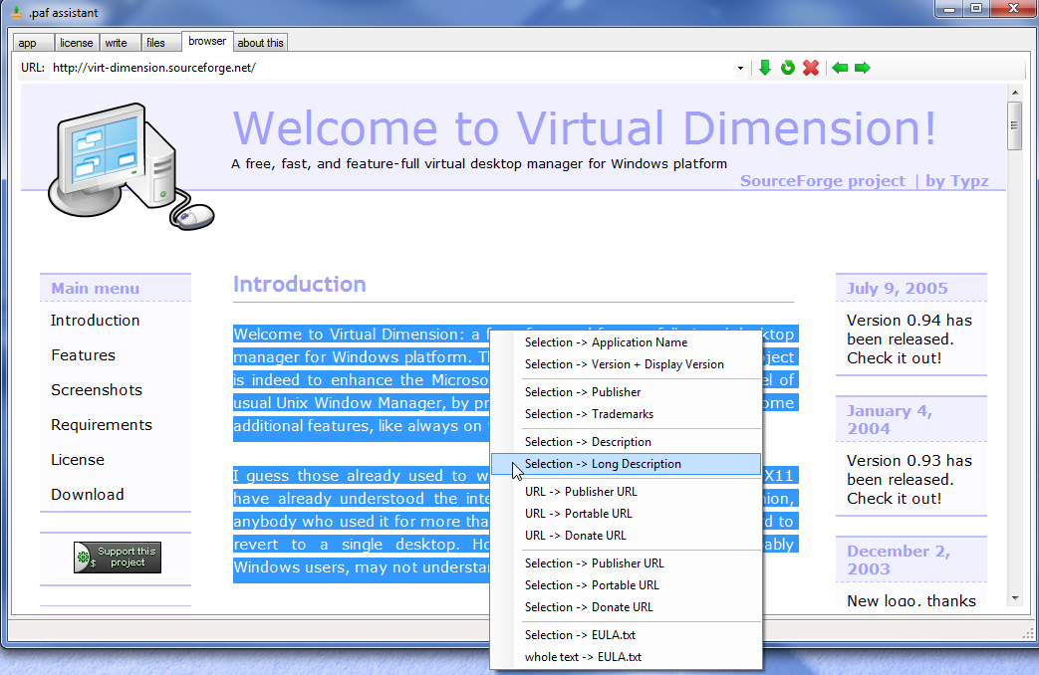The width and height of the screenshot is (1039, 675).
Task: Click the December 2, 2003 news heading
Action: coord(899,561)
